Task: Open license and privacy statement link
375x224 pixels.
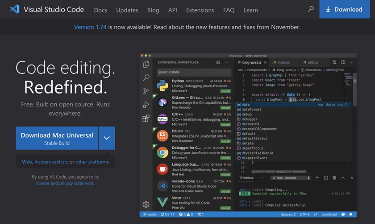Action: pos(65,183)
